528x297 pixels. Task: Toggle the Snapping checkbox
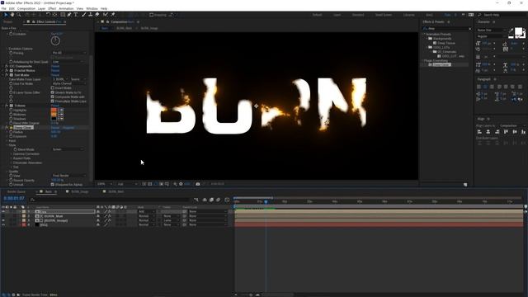pyautogui.click(x=152, y=15)
